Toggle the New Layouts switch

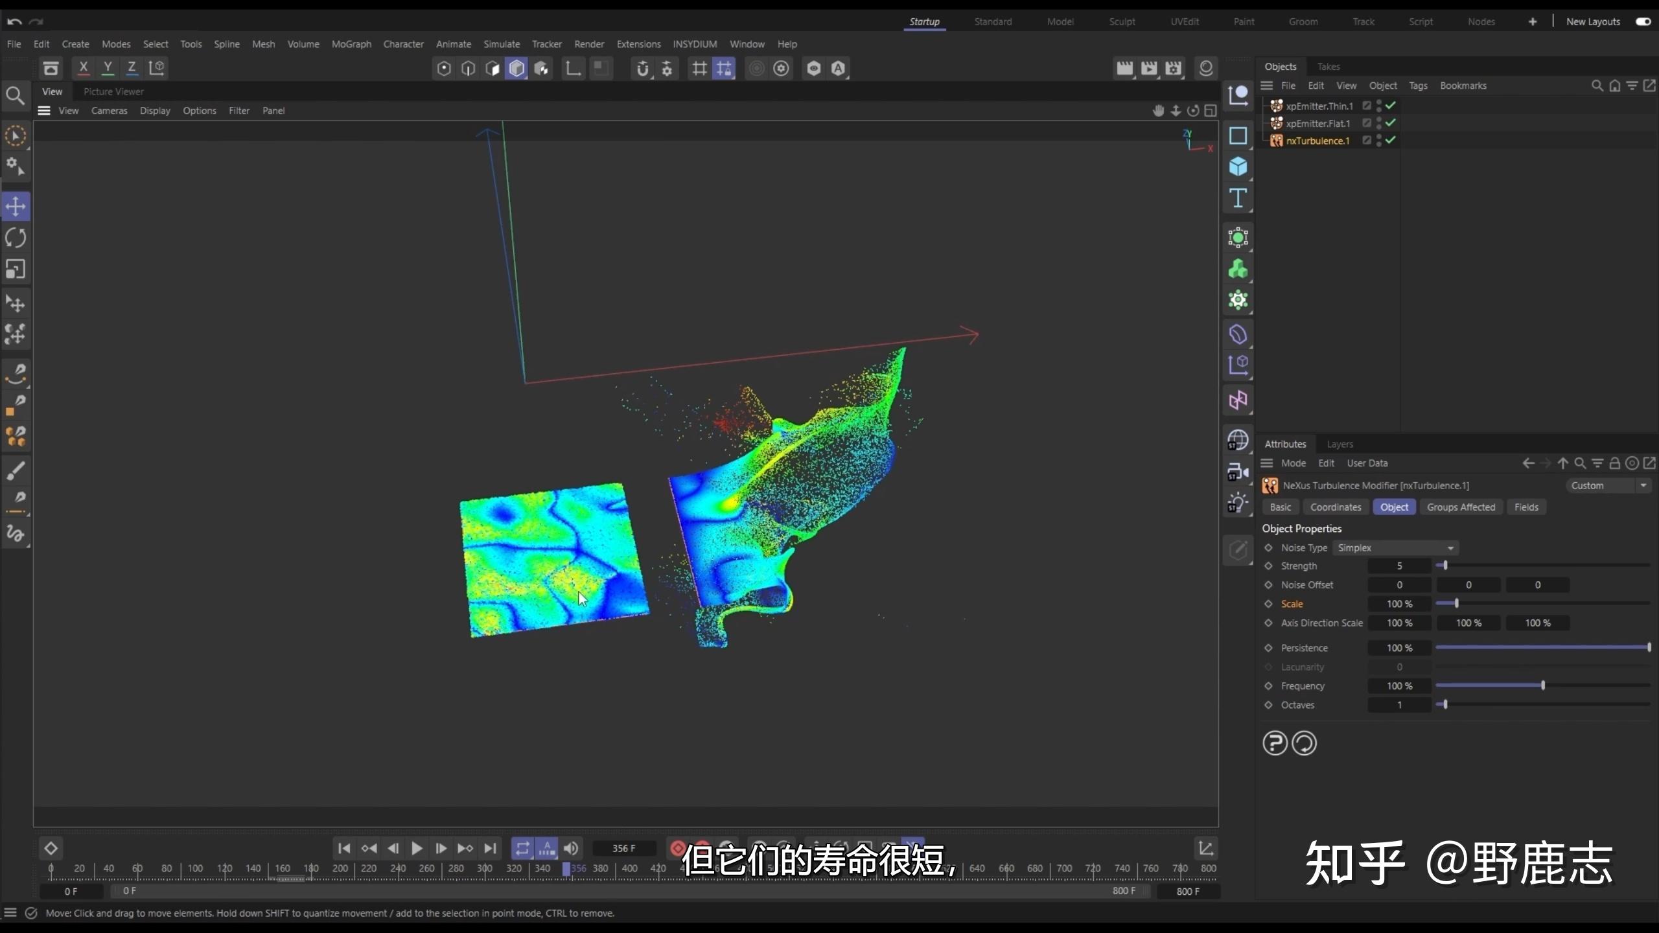coord(1643,21)
